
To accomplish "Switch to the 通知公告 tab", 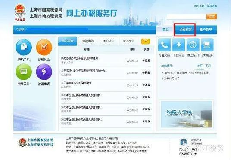I will (x=108, y=41).
